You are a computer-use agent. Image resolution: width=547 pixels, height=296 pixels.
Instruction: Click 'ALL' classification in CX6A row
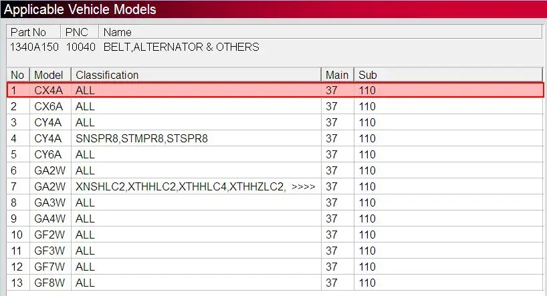(85, 106)
